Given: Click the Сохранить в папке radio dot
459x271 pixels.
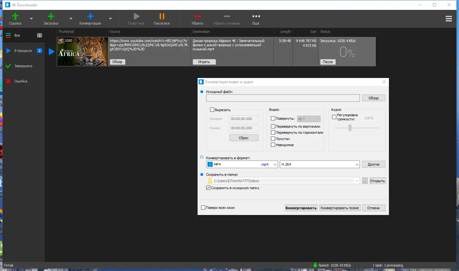Looking at the screenshot, I should pos(202,175).
